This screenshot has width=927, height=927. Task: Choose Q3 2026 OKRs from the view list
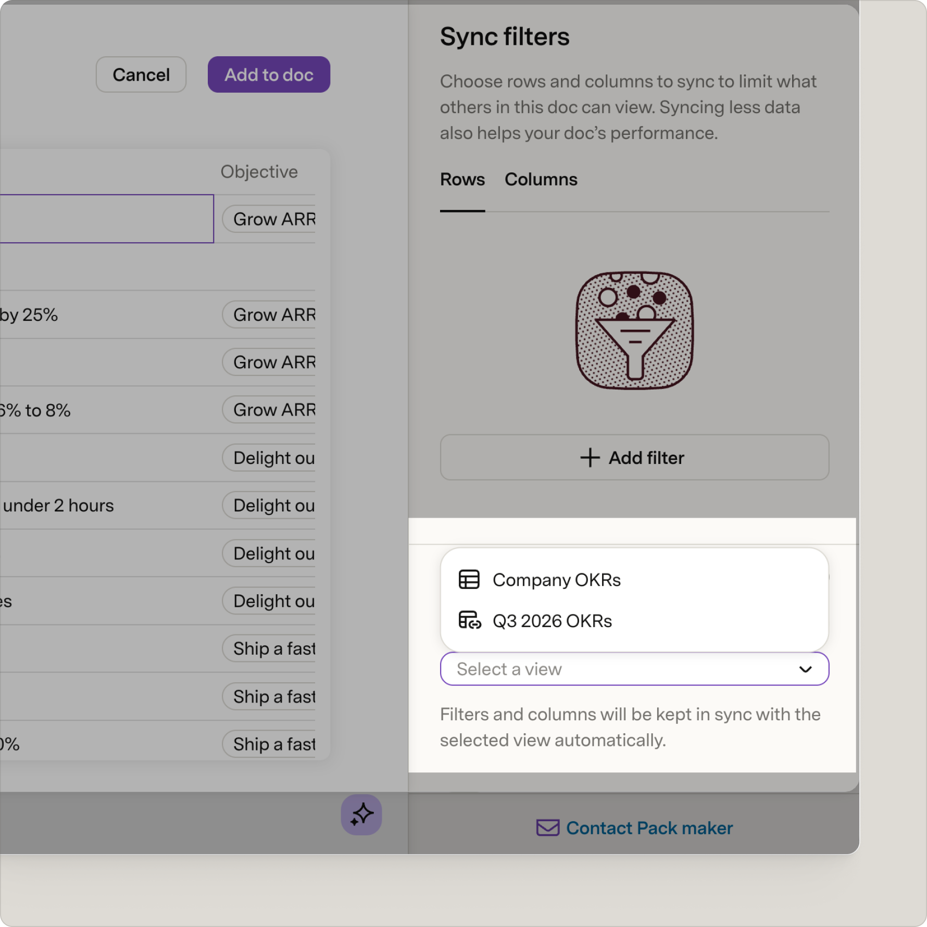(x=634, y=621)
